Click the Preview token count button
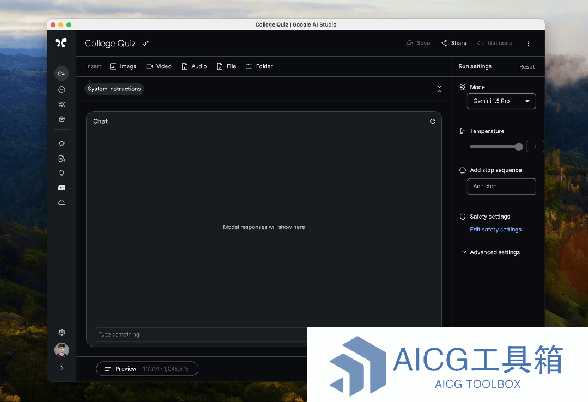The height and width of the screenshot is (402, 588). pyautogui.click(x=147, y=369)
